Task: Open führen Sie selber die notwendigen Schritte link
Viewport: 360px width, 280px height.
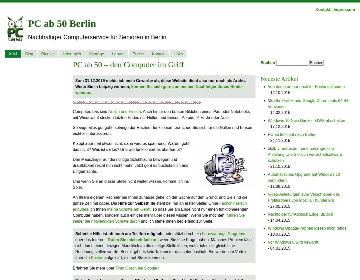Action: tap(159, 218)
